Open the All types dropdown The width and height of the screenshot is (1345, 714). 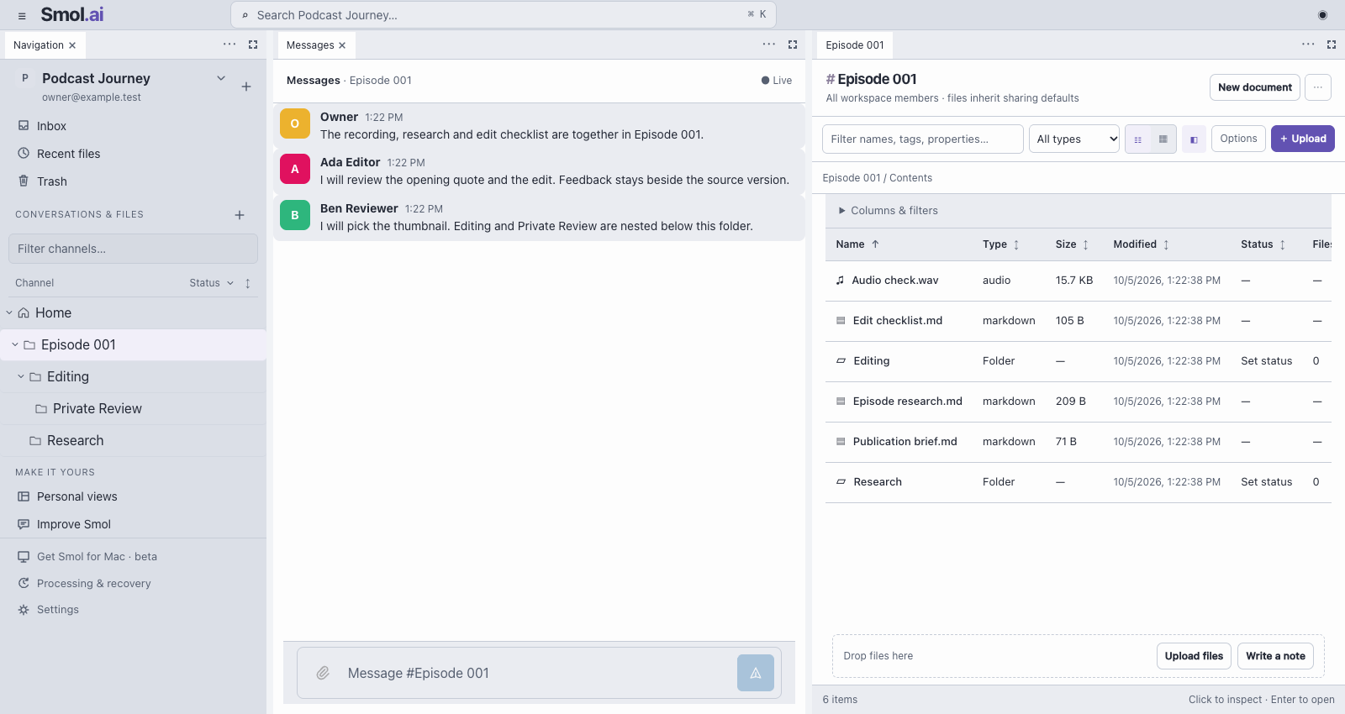pyautogui.click(x=1074, y=139)
